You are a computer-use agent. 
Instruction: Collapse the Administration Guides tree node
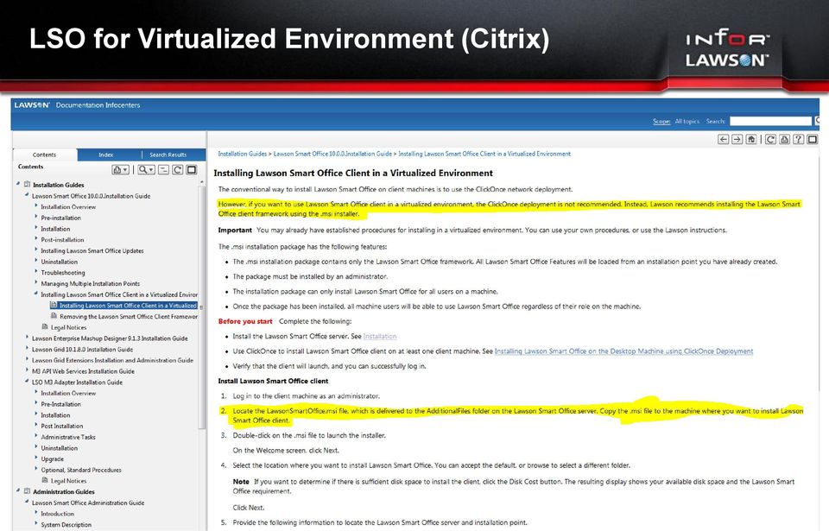coord(18,490)
